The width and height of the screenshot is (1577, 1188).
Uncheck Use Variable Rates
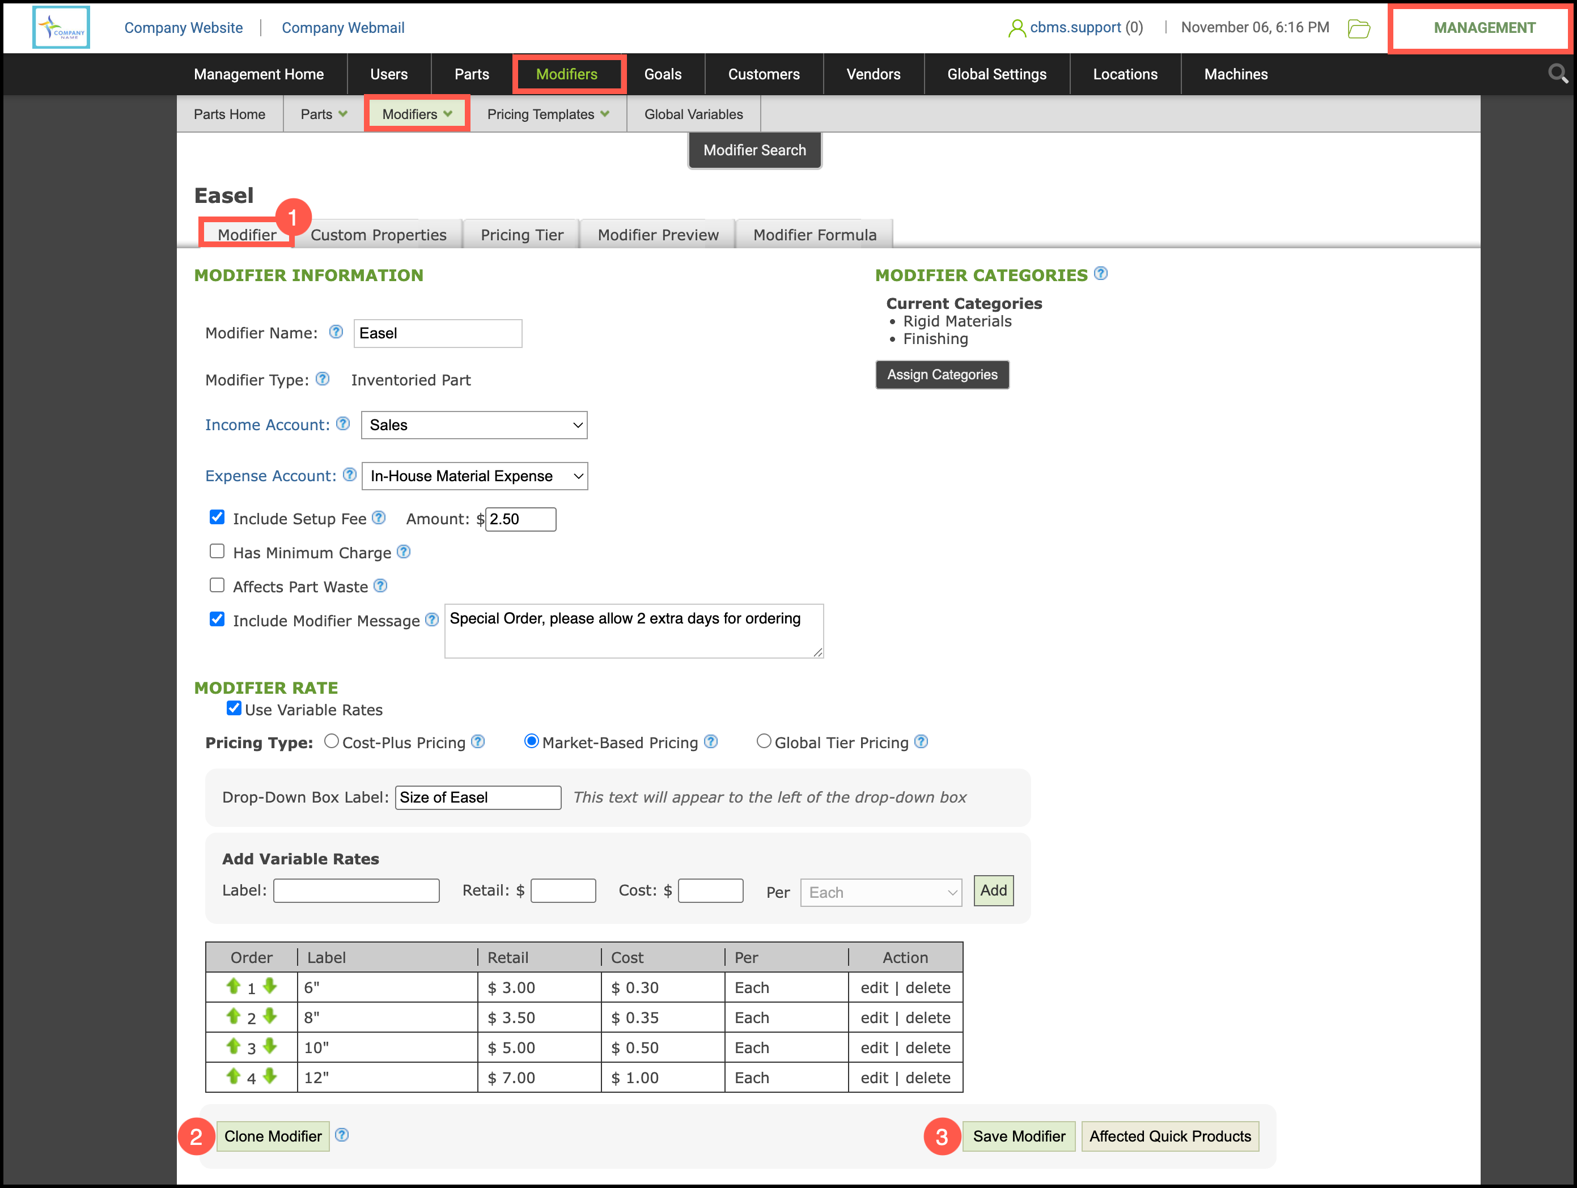[x=234, y=708]
